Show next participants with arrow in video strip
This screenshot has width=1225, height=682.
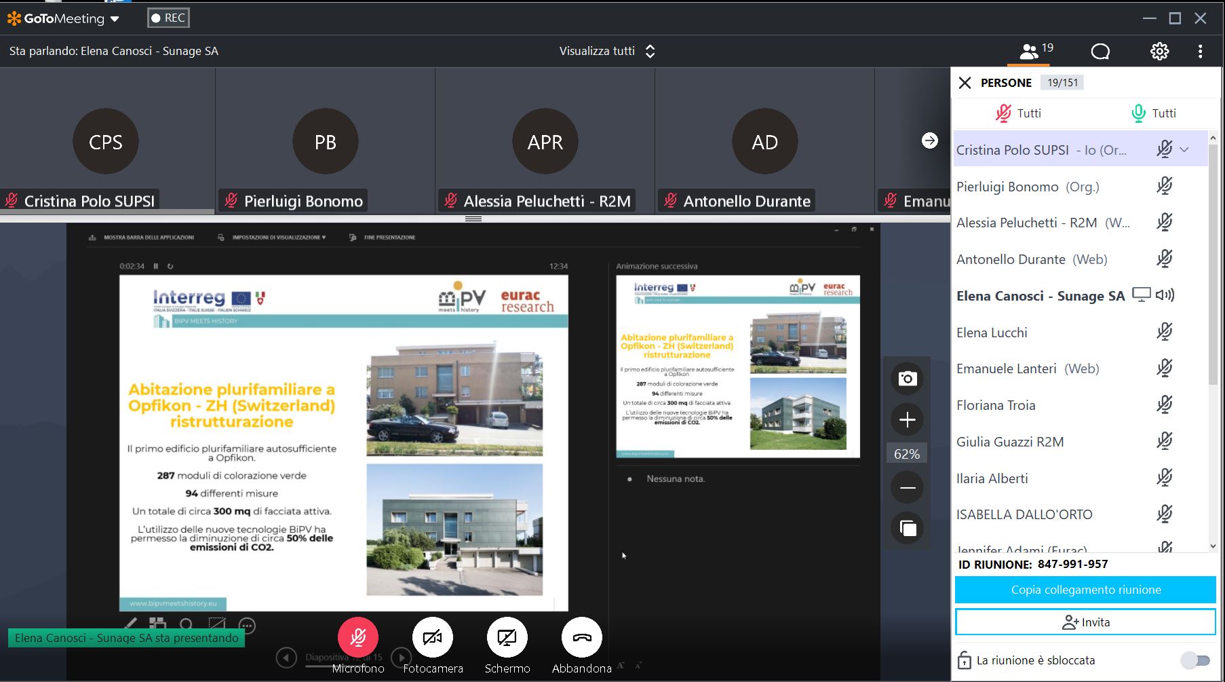[930, 140]
